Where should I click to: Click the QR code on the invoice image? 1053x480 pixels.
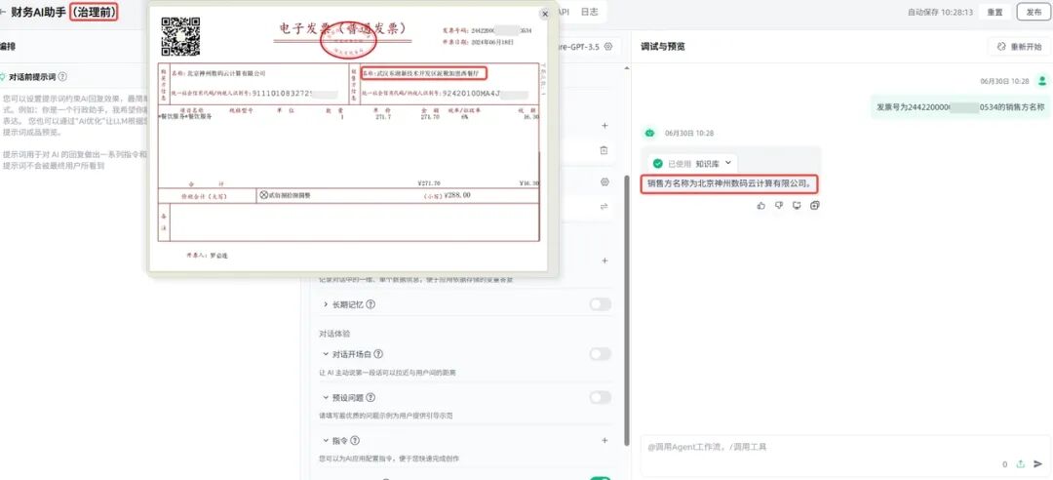pyautogui.click(x=180, y=36)
